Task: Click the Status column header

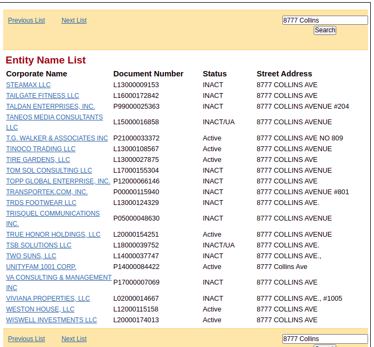Action: tap(214, 74)
